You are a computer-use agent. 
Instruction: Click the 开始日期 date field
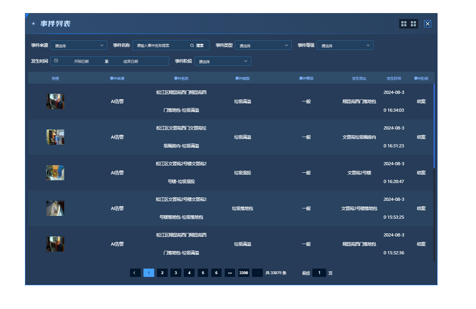coord(81,61)
